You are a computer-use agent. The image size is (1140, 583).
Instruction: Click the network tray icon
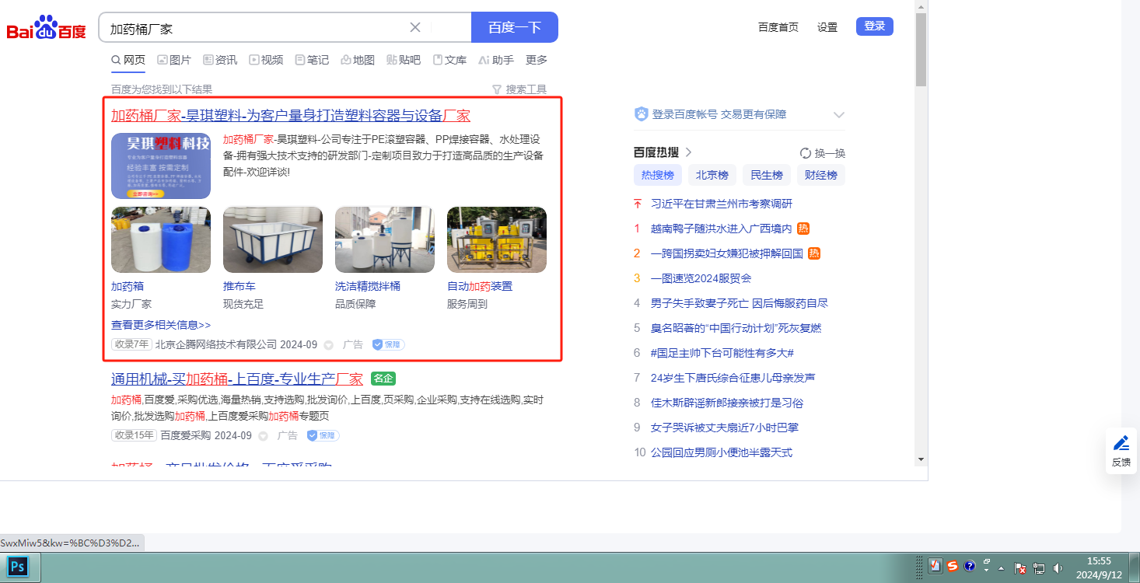1040,567
